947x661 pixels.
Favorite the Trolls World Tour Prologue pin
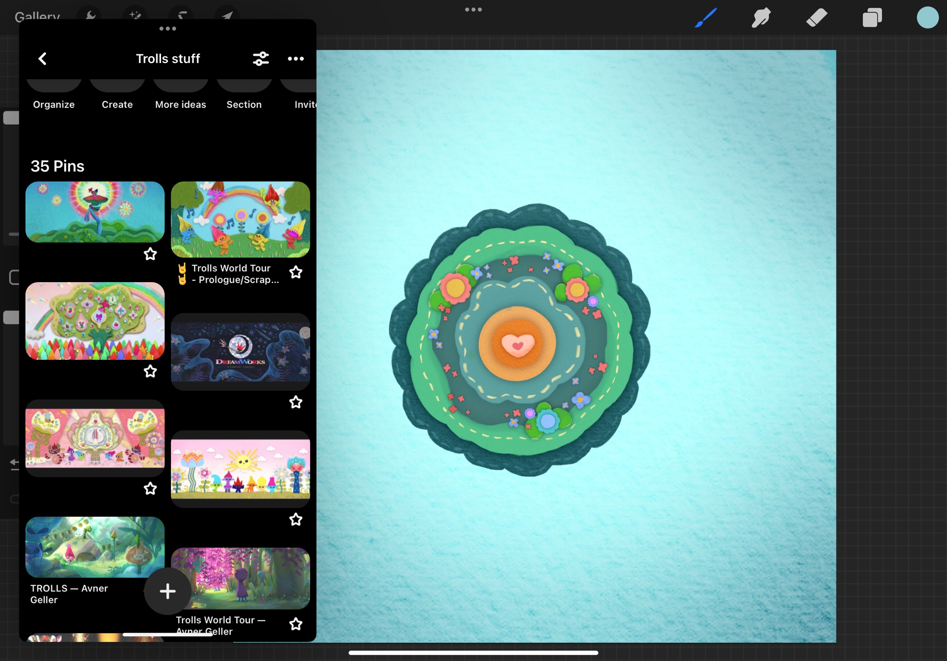[x=296, y=272]
